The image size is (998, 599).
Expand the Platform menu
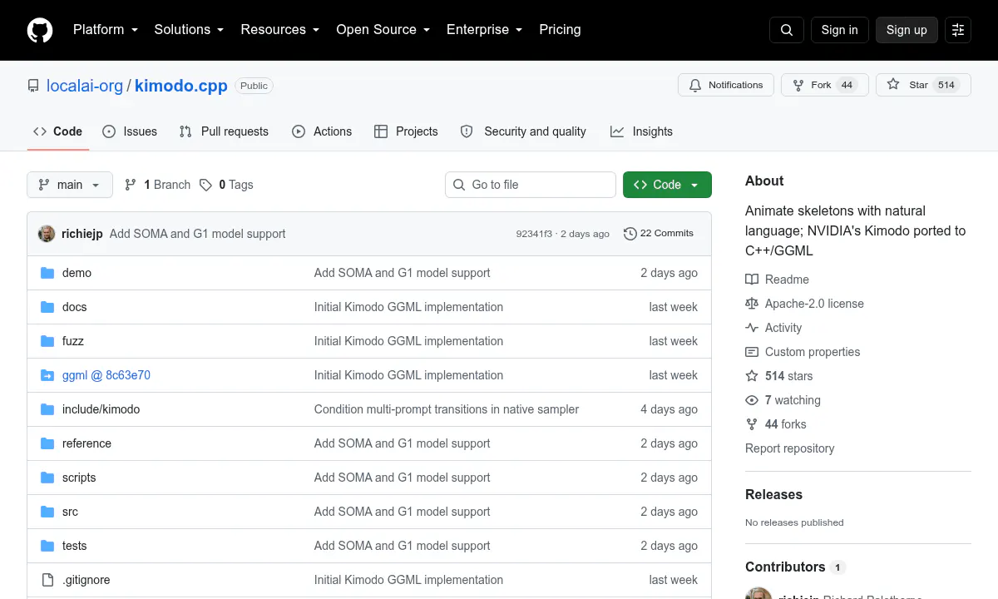106,30
